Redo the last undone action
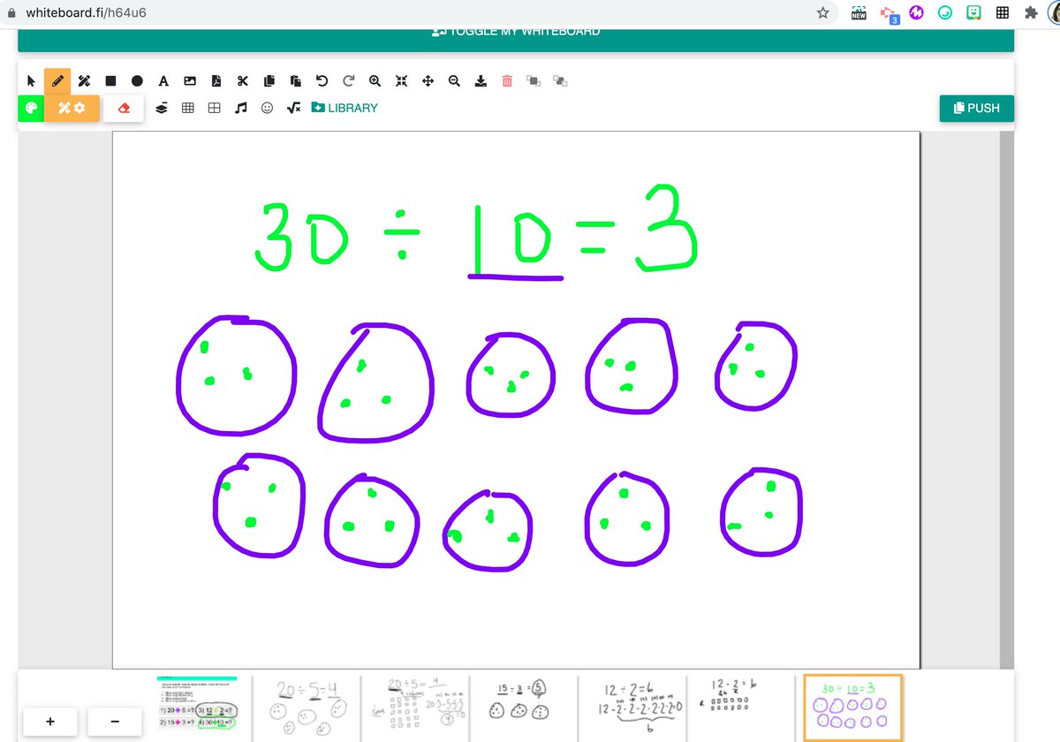This screenshot has width=1060, height=742. pos(349,80)
